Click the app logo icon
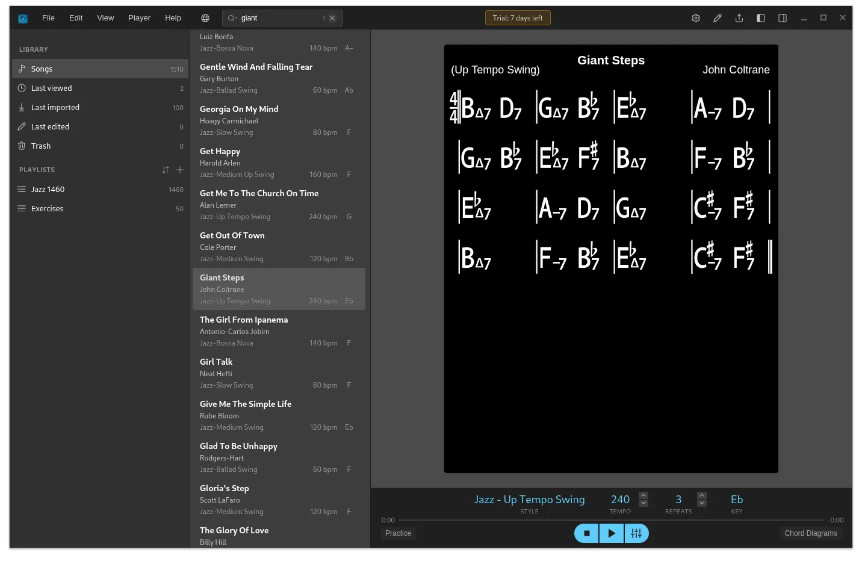This screenshot has width=862, height=567. tap(23, 19)
